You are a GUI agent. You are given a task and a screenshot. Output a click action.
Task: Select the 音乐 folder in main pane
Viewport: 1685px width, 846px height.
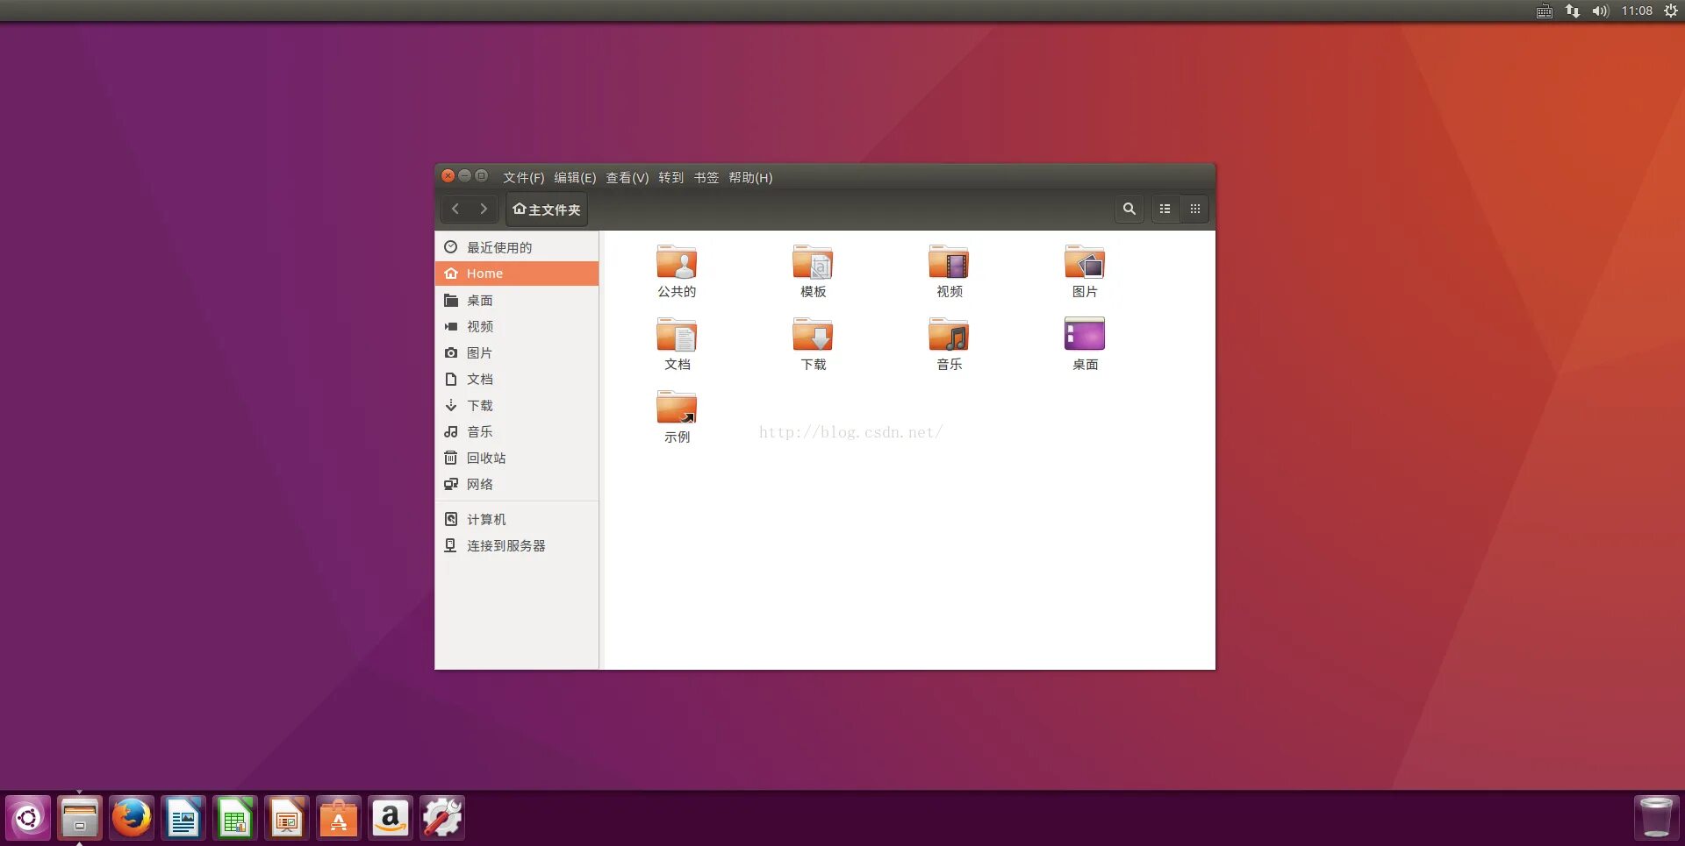[949, 335]
